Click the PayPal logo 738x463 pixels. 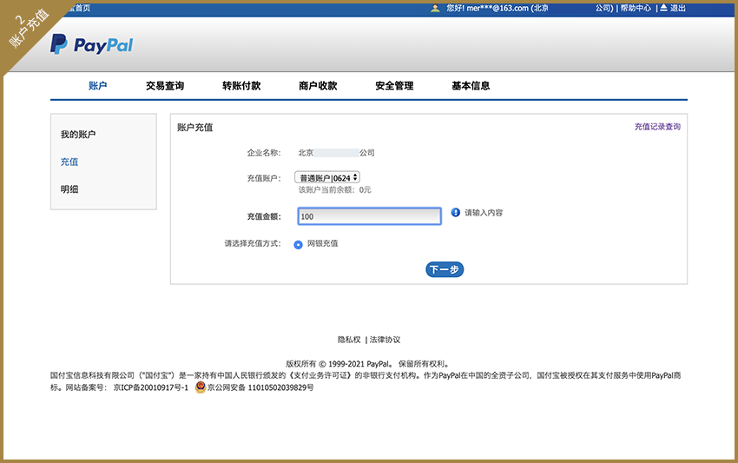click(92, 44)
